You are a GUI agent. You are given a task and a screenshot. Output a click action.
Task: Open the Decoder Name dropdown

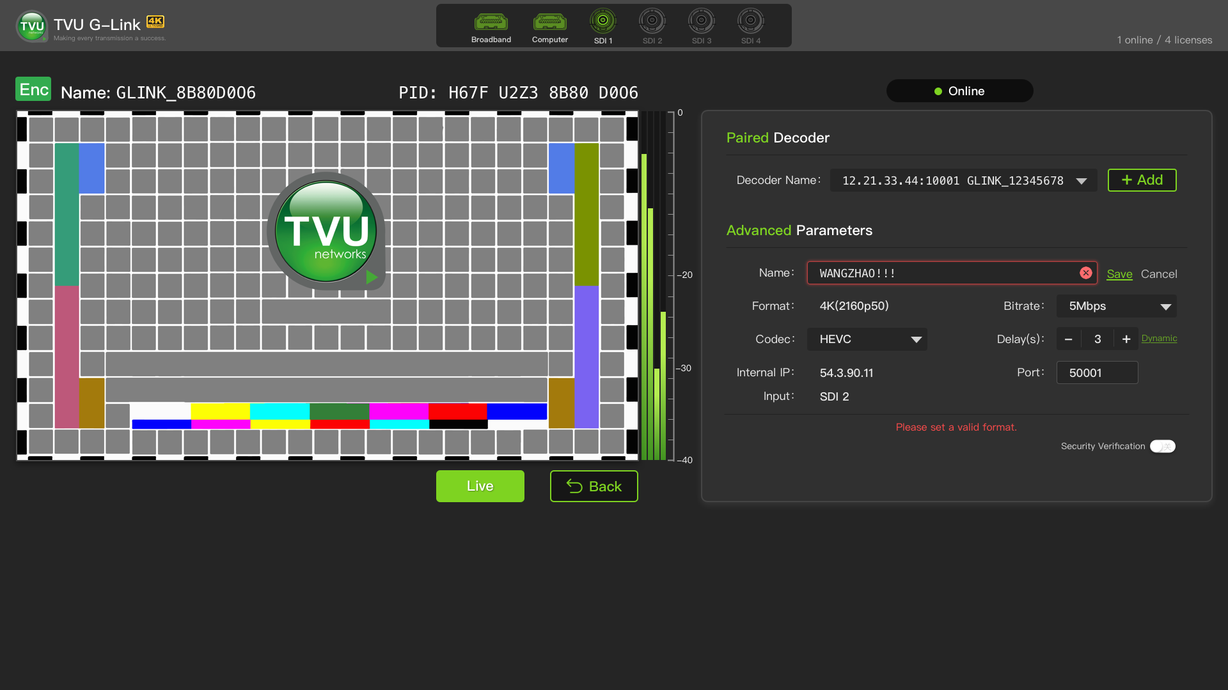pos(963,181)
